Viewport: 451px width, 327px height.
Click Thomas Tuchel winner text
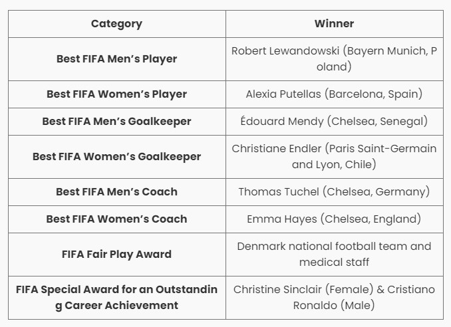tap(334, 192)
